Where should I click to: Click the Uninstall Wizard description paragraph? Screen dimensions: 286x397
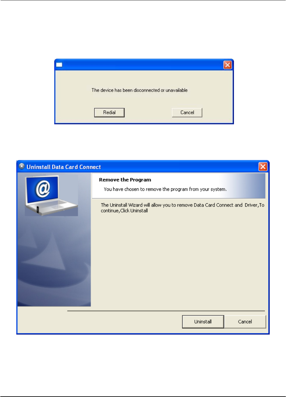(x=184, y=208)
